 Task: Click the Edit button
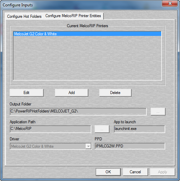27,92
